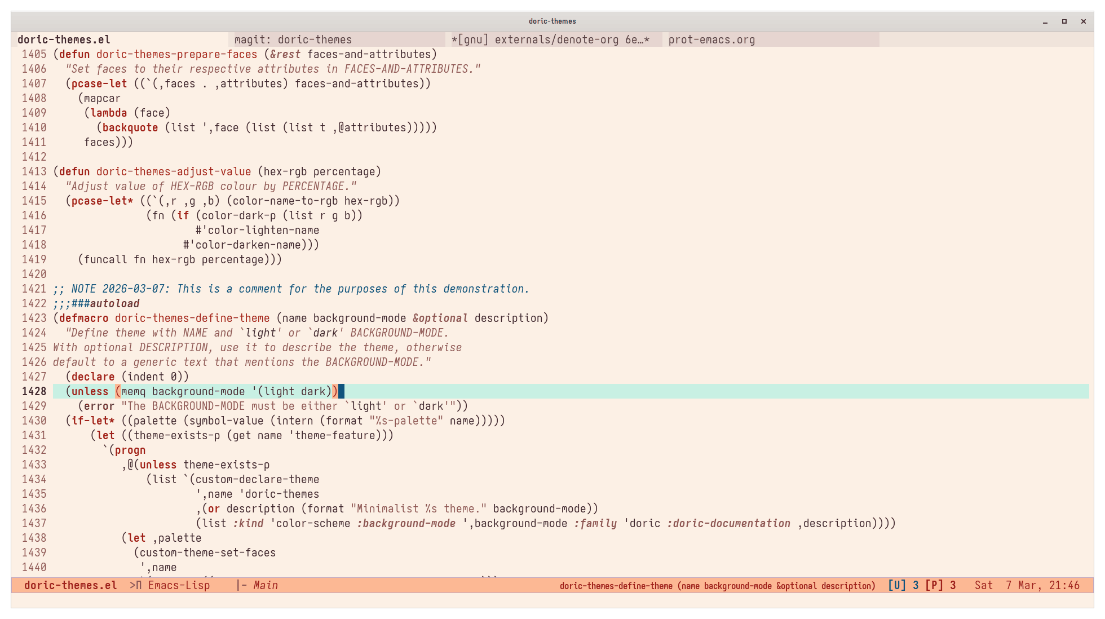This screenshot has width=1105, height=619.
Task: Minimize the doric-themes window
Action: click(x=1045, y=21)
